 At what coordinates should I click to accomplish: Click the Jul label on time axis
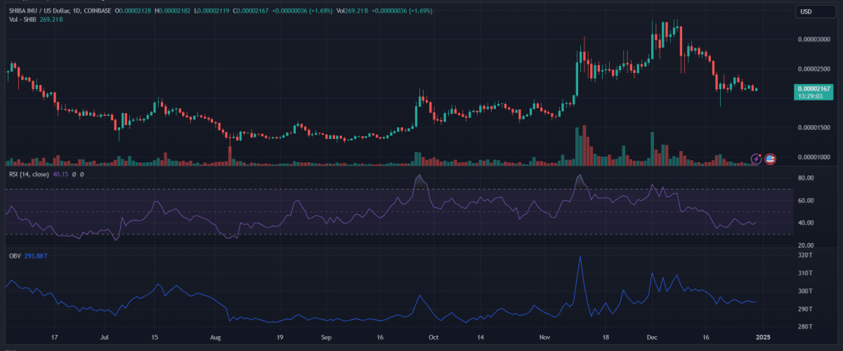[x=105, y=338]
